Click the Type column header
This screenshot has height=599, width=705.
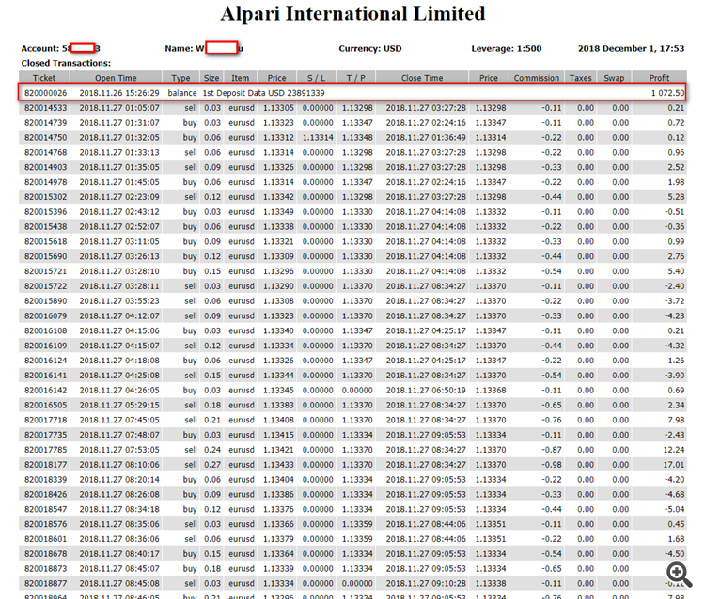point(180,78)
